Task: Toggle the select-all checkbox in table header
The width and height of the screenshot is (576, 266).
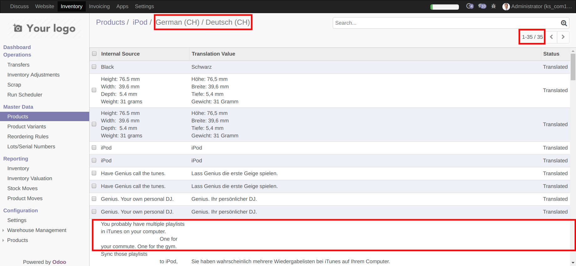Action: click(94, 53)
